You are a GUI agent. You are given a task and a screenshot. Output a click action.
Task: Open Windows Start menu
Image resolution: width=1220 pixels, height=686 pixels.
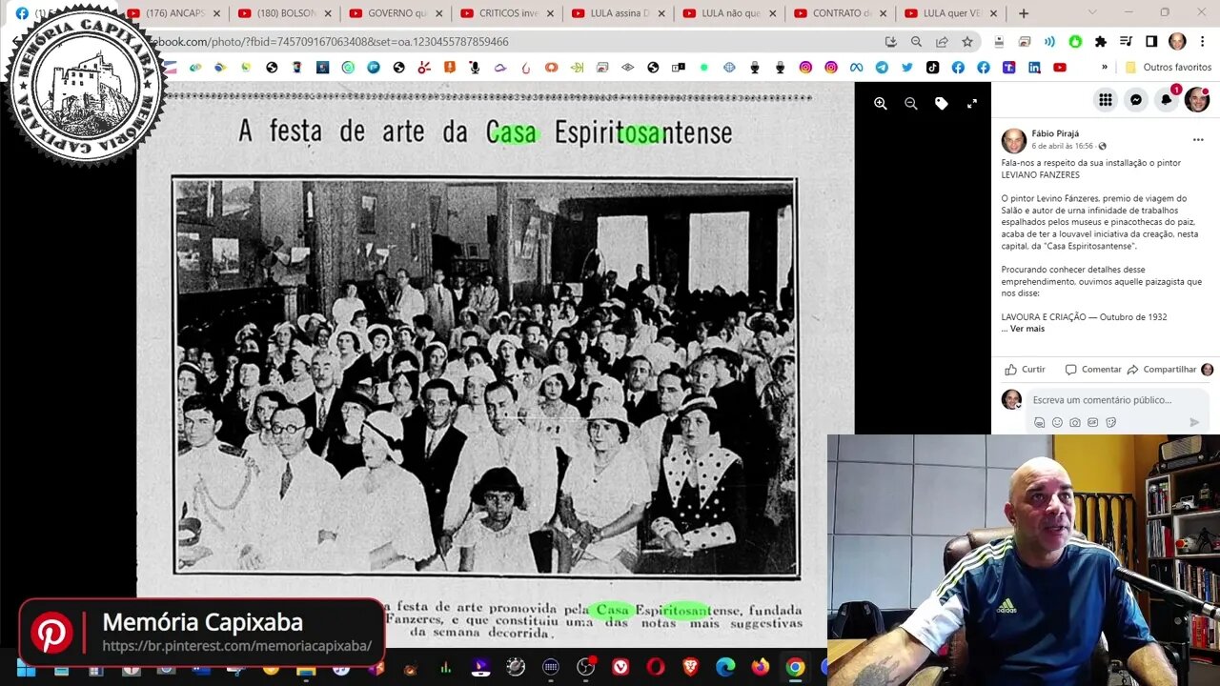point(26,668)
